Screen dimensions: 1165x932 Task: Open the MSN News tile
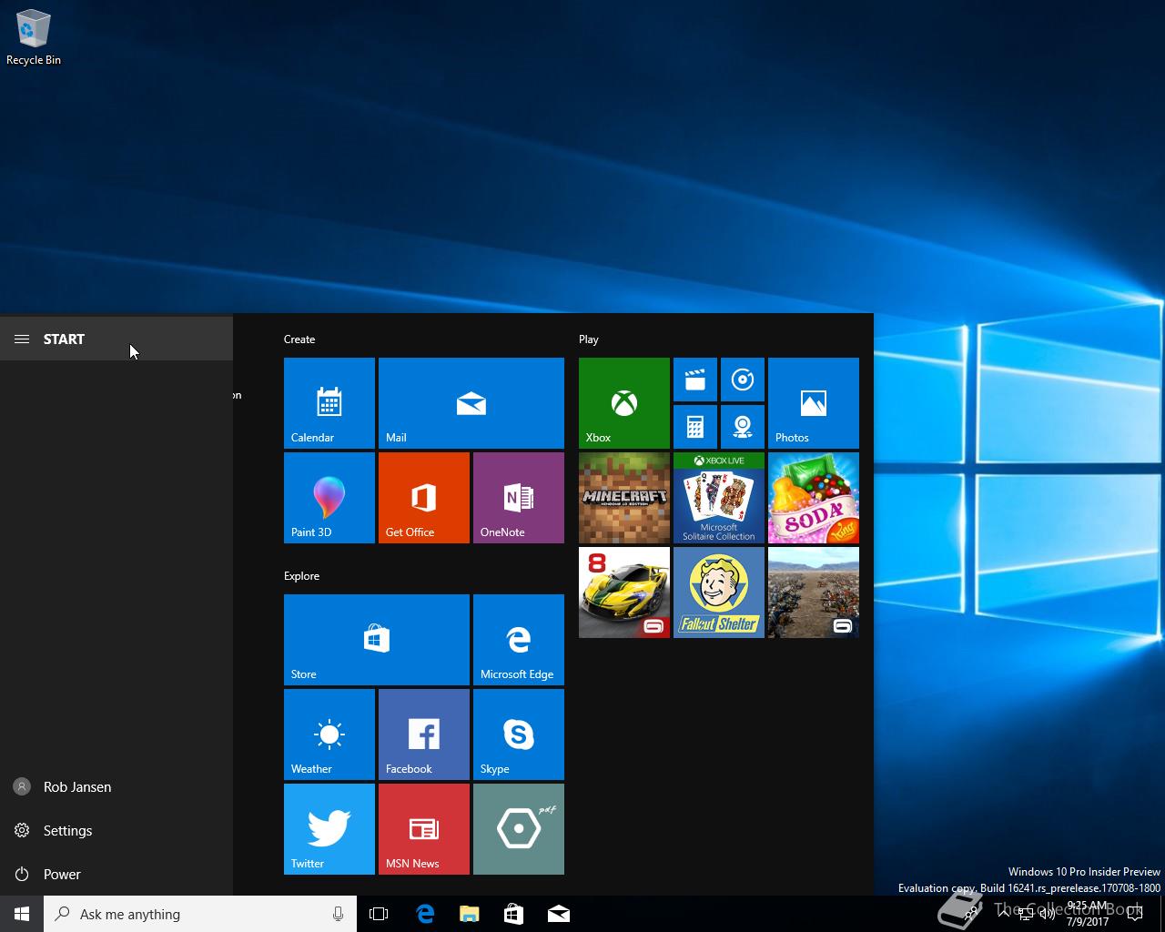(424, 829)
